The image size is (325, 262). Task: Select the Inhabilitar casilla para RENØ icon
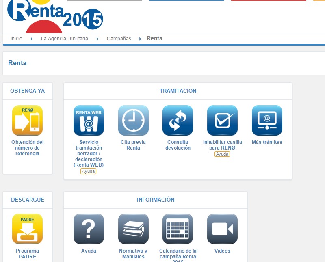coord(222,120)
